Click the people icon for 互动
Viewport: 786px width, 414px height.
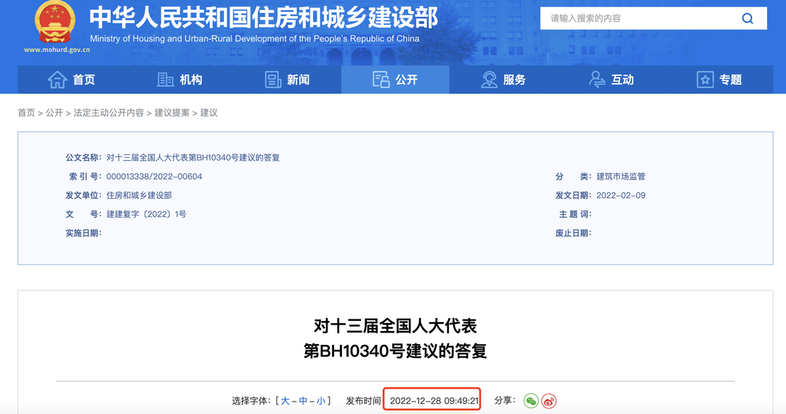[598, 80]
